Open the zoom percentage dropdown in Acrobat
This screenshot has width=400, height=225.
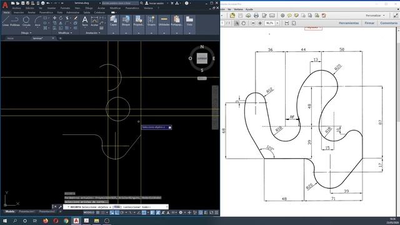pyautogui.click(x=277, y=23)
